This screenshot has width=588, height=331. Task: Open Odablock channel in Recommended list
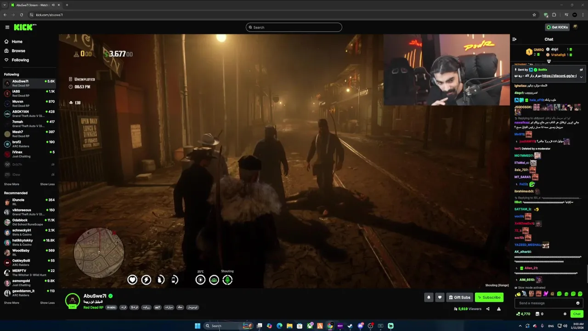[x=29, y=222]
